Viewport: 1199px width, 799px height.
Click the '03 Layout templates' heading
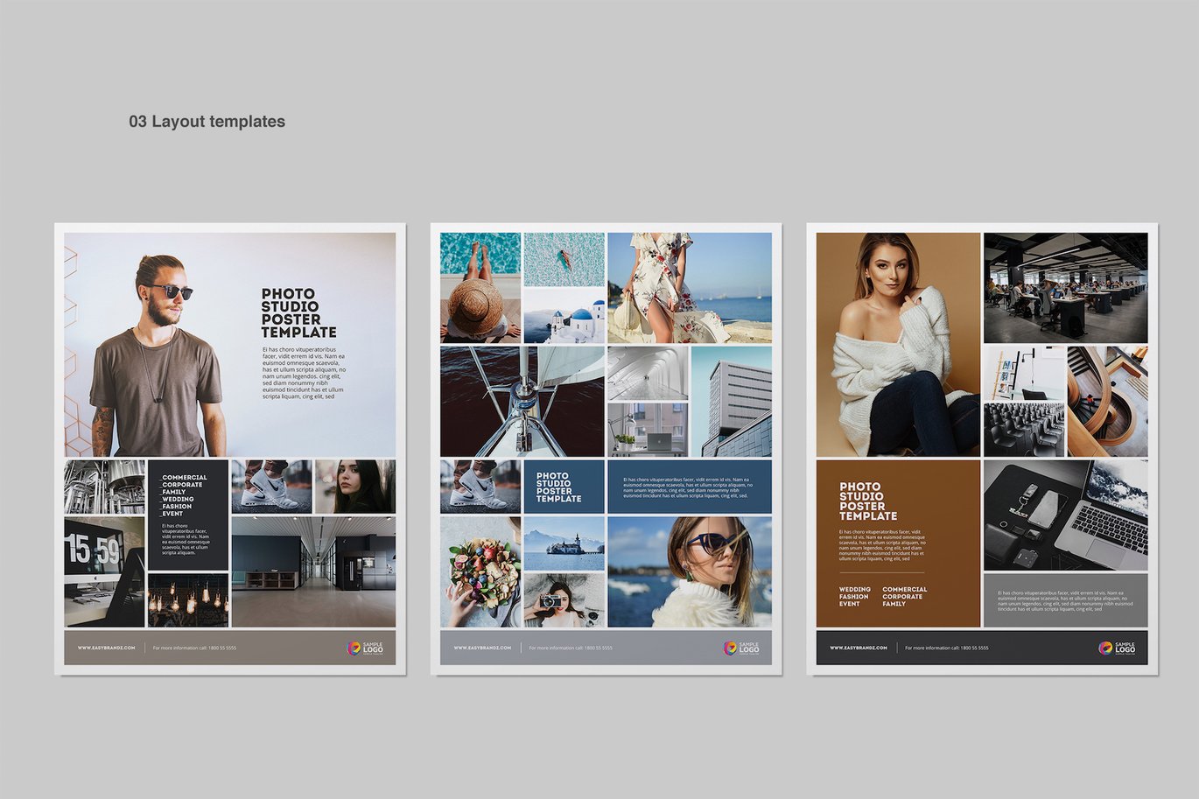coord(207,122)
